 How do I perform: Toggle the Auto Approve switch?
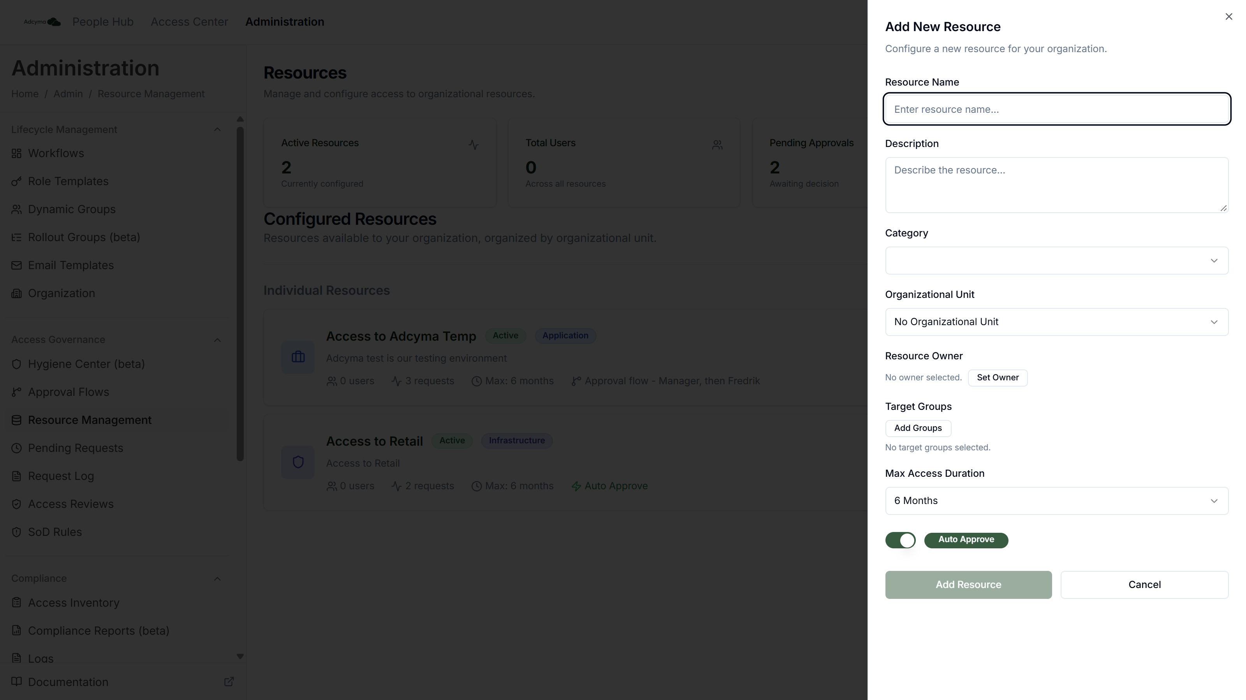(900, 540)
